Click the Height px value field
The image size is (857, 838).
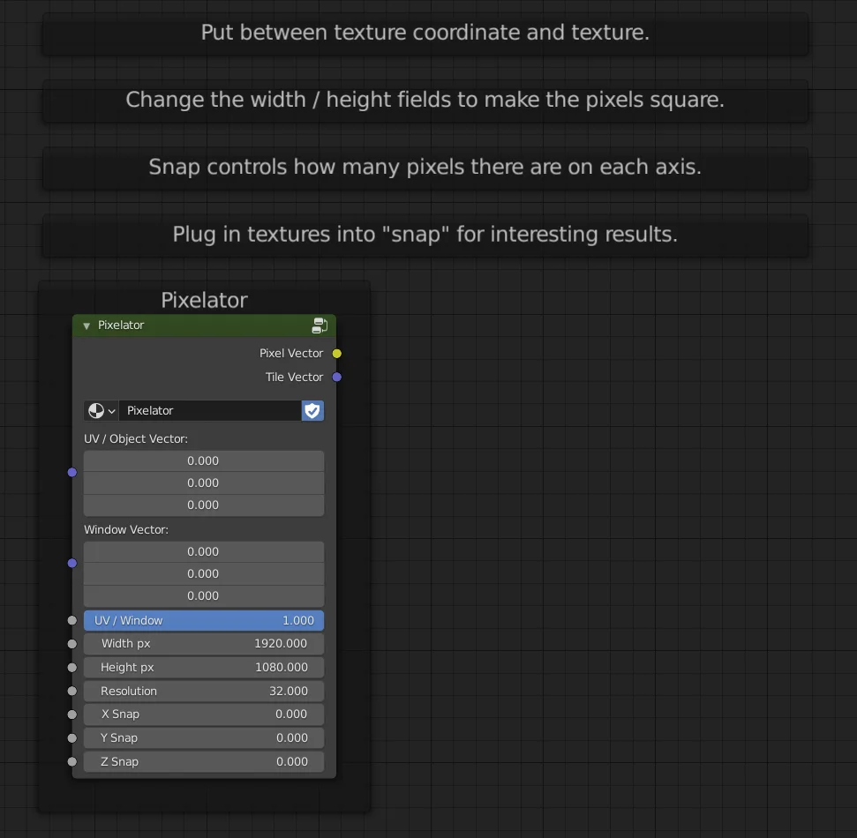coord(204,668)
